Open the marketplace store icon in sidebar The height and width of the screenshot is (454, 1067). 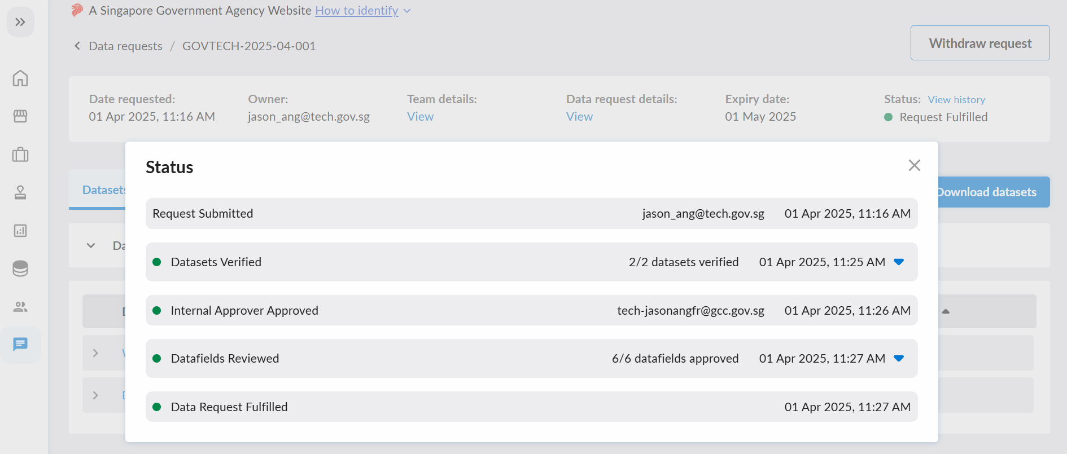point(20,116)
